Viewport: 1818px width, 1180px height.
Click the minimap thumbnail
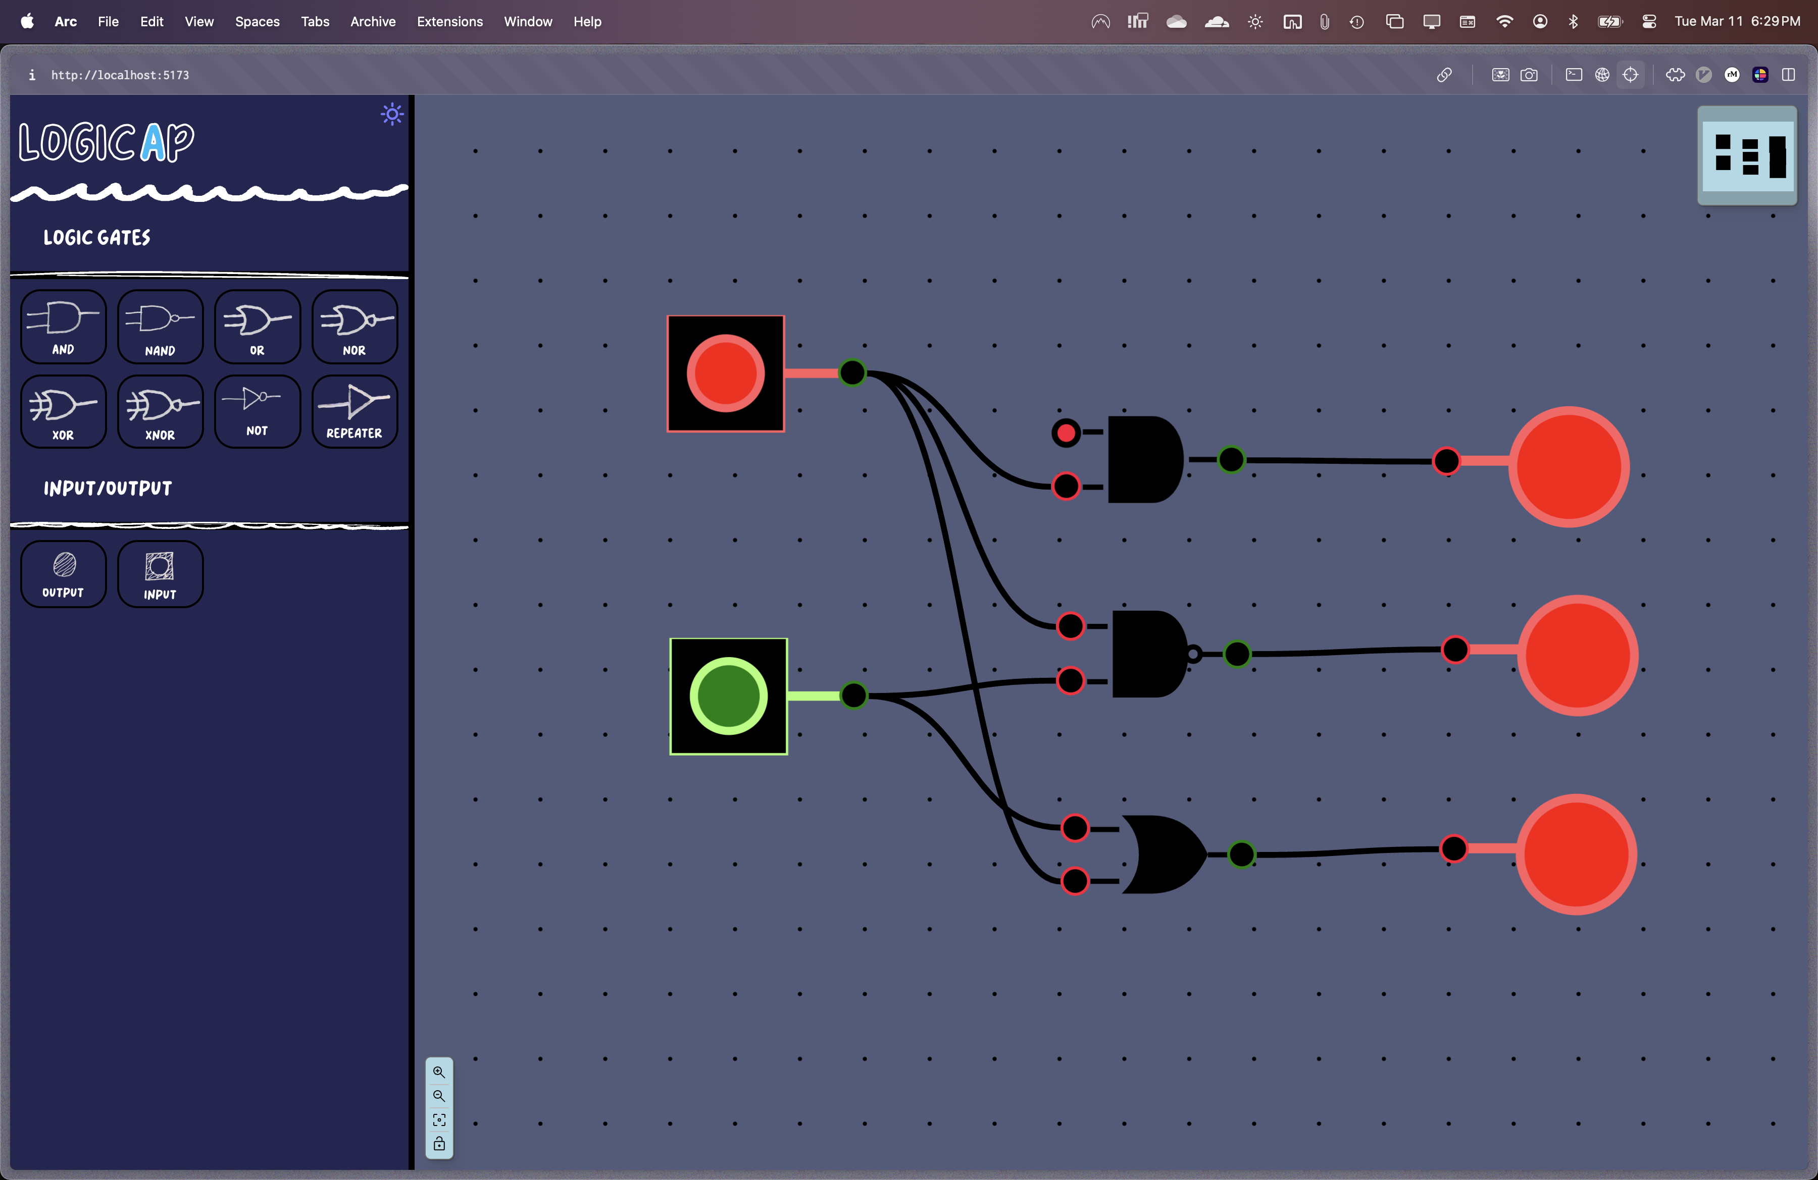(1747, 156)
